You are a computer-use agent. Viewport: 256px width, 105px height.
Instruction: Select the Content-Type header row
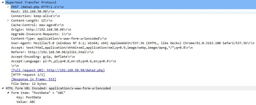pyautogui.click(x=59, y=39)
